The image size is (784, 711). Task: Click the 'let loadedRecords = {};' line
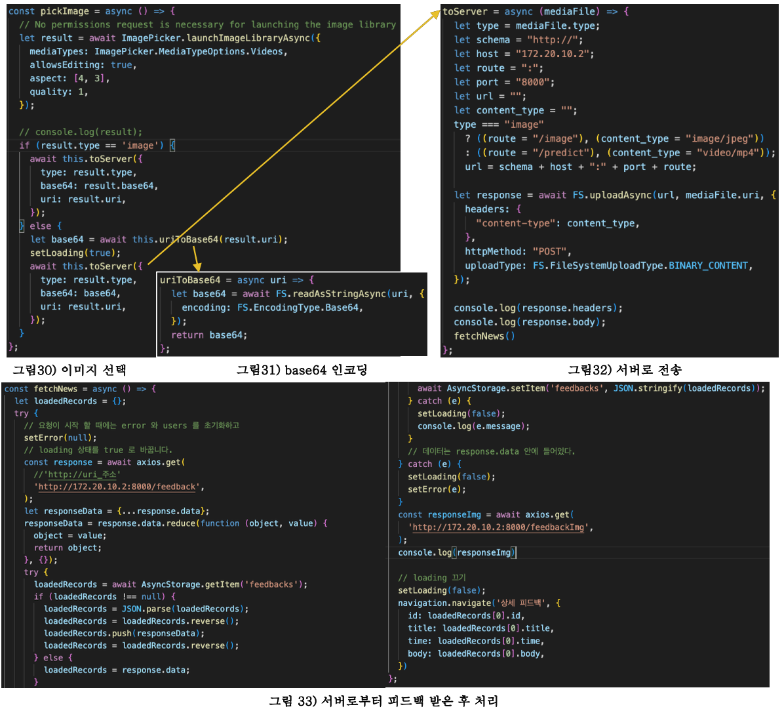(x=70, y=401)
